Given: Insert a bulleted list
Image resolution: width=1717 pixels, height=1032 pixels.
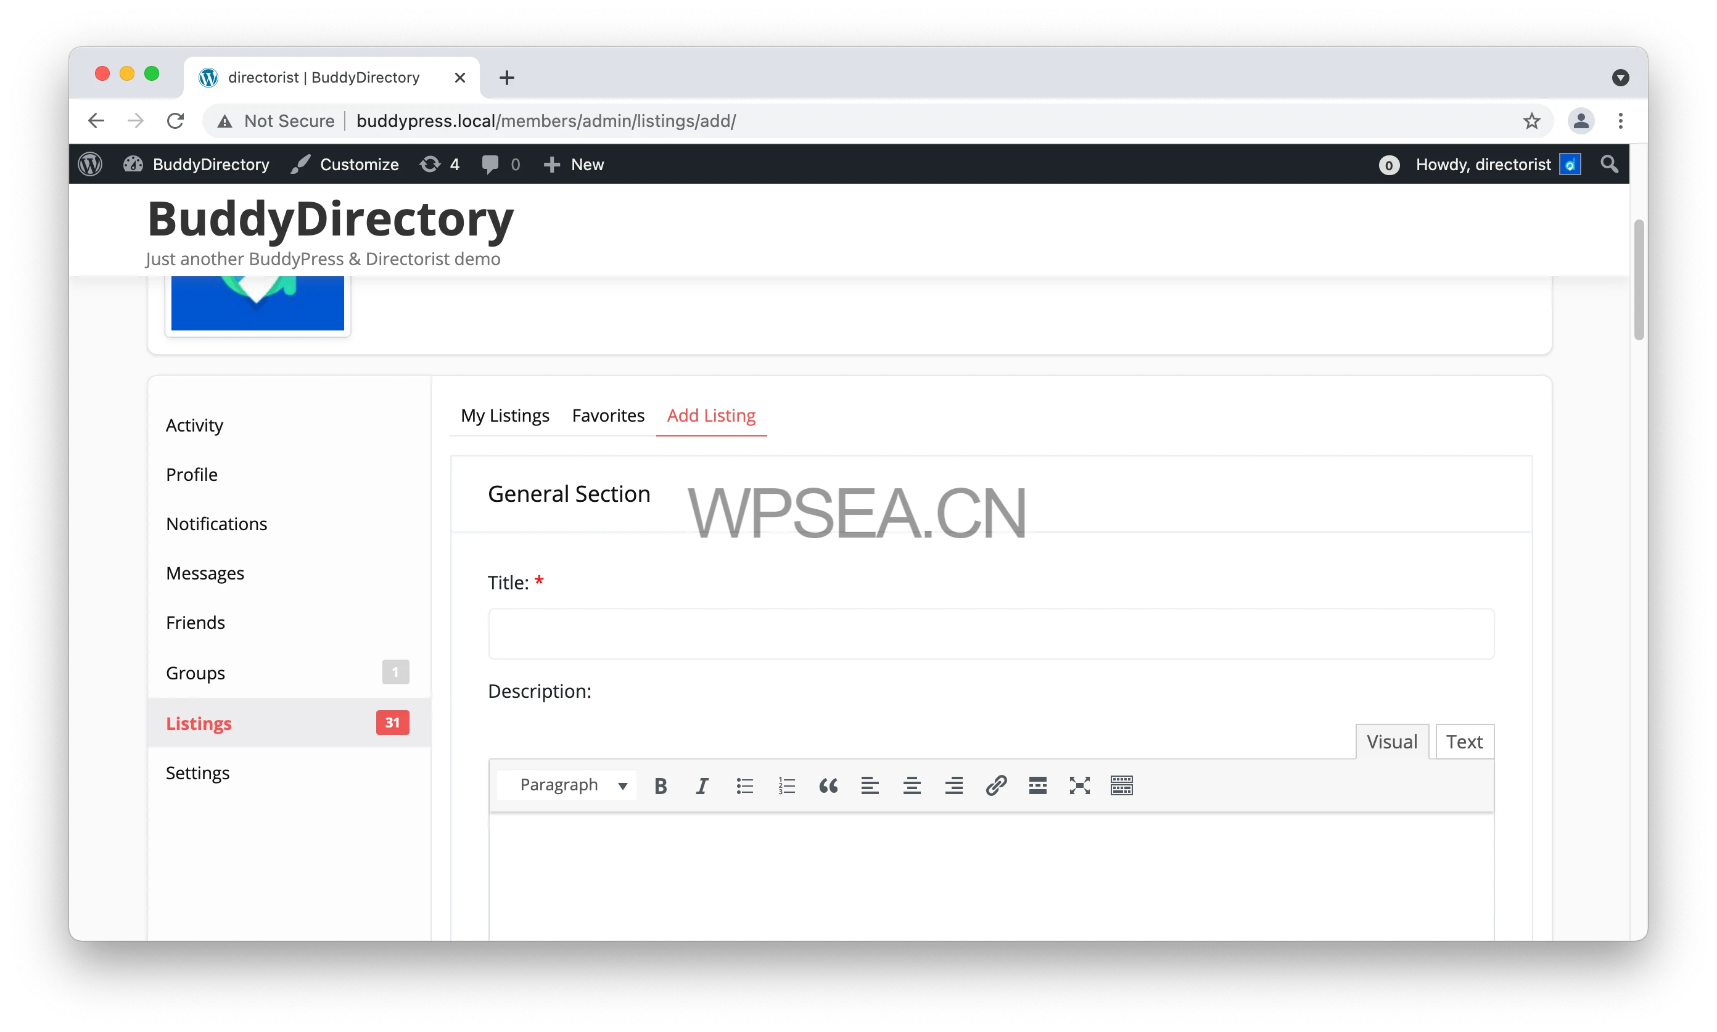Looking at the screenshot, I should (744, 786).
